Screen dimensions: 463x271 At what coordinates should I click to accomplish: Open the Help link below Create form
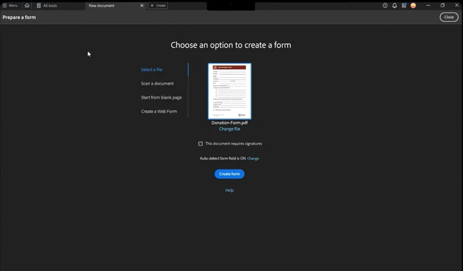229,190
